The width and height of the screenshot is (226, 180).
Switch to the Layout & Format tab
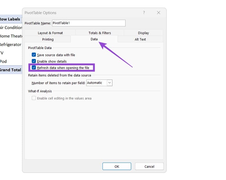click(x=50, y=33)
